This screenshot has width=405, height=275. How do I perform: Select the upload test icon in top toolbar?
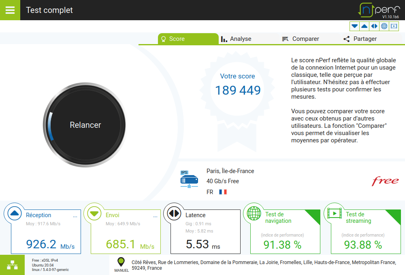click(x=364, y=26)
